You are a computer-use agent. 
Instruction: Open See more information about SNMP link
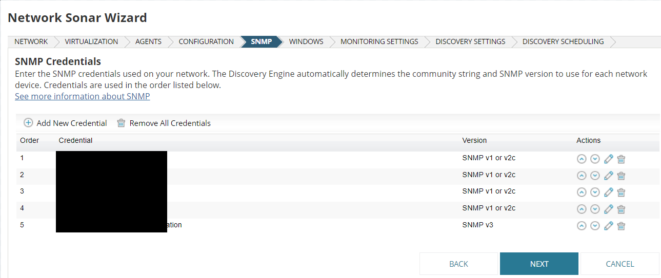[x=82, y=96]
